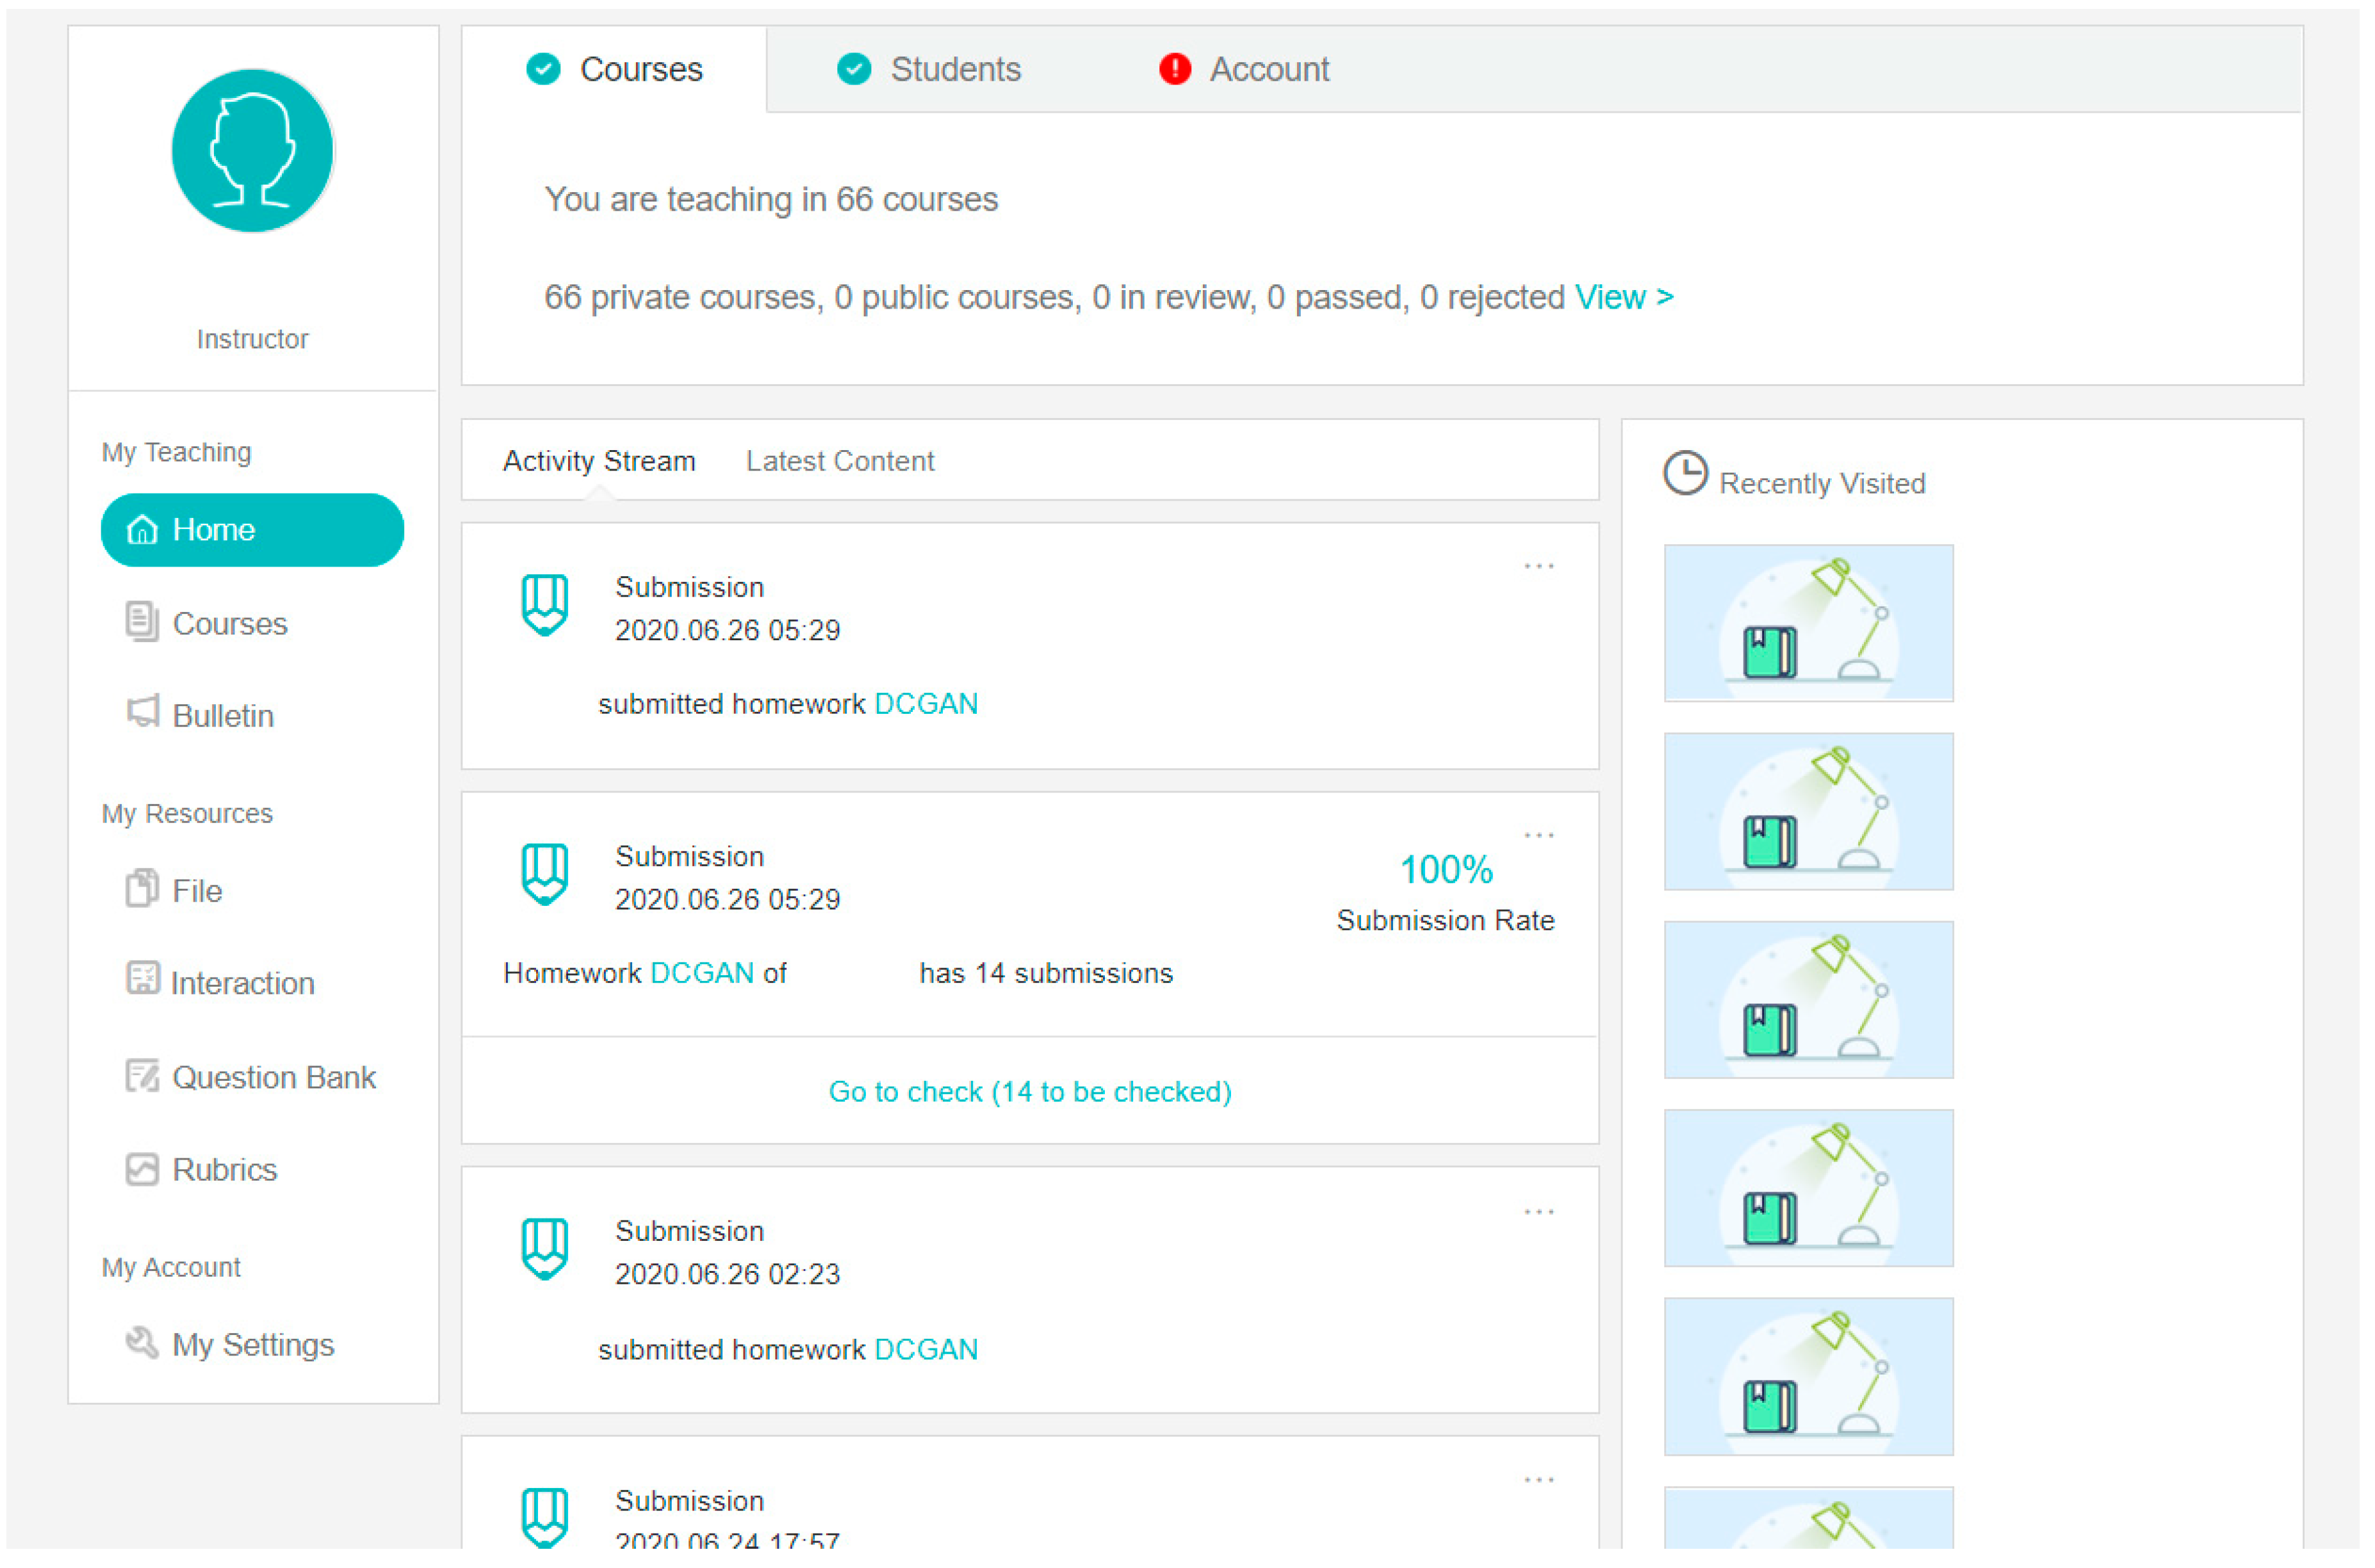This screenshot has width=2375, height=1568.
Task: Switch to the Account tab
Action: tap(1268, 70)
